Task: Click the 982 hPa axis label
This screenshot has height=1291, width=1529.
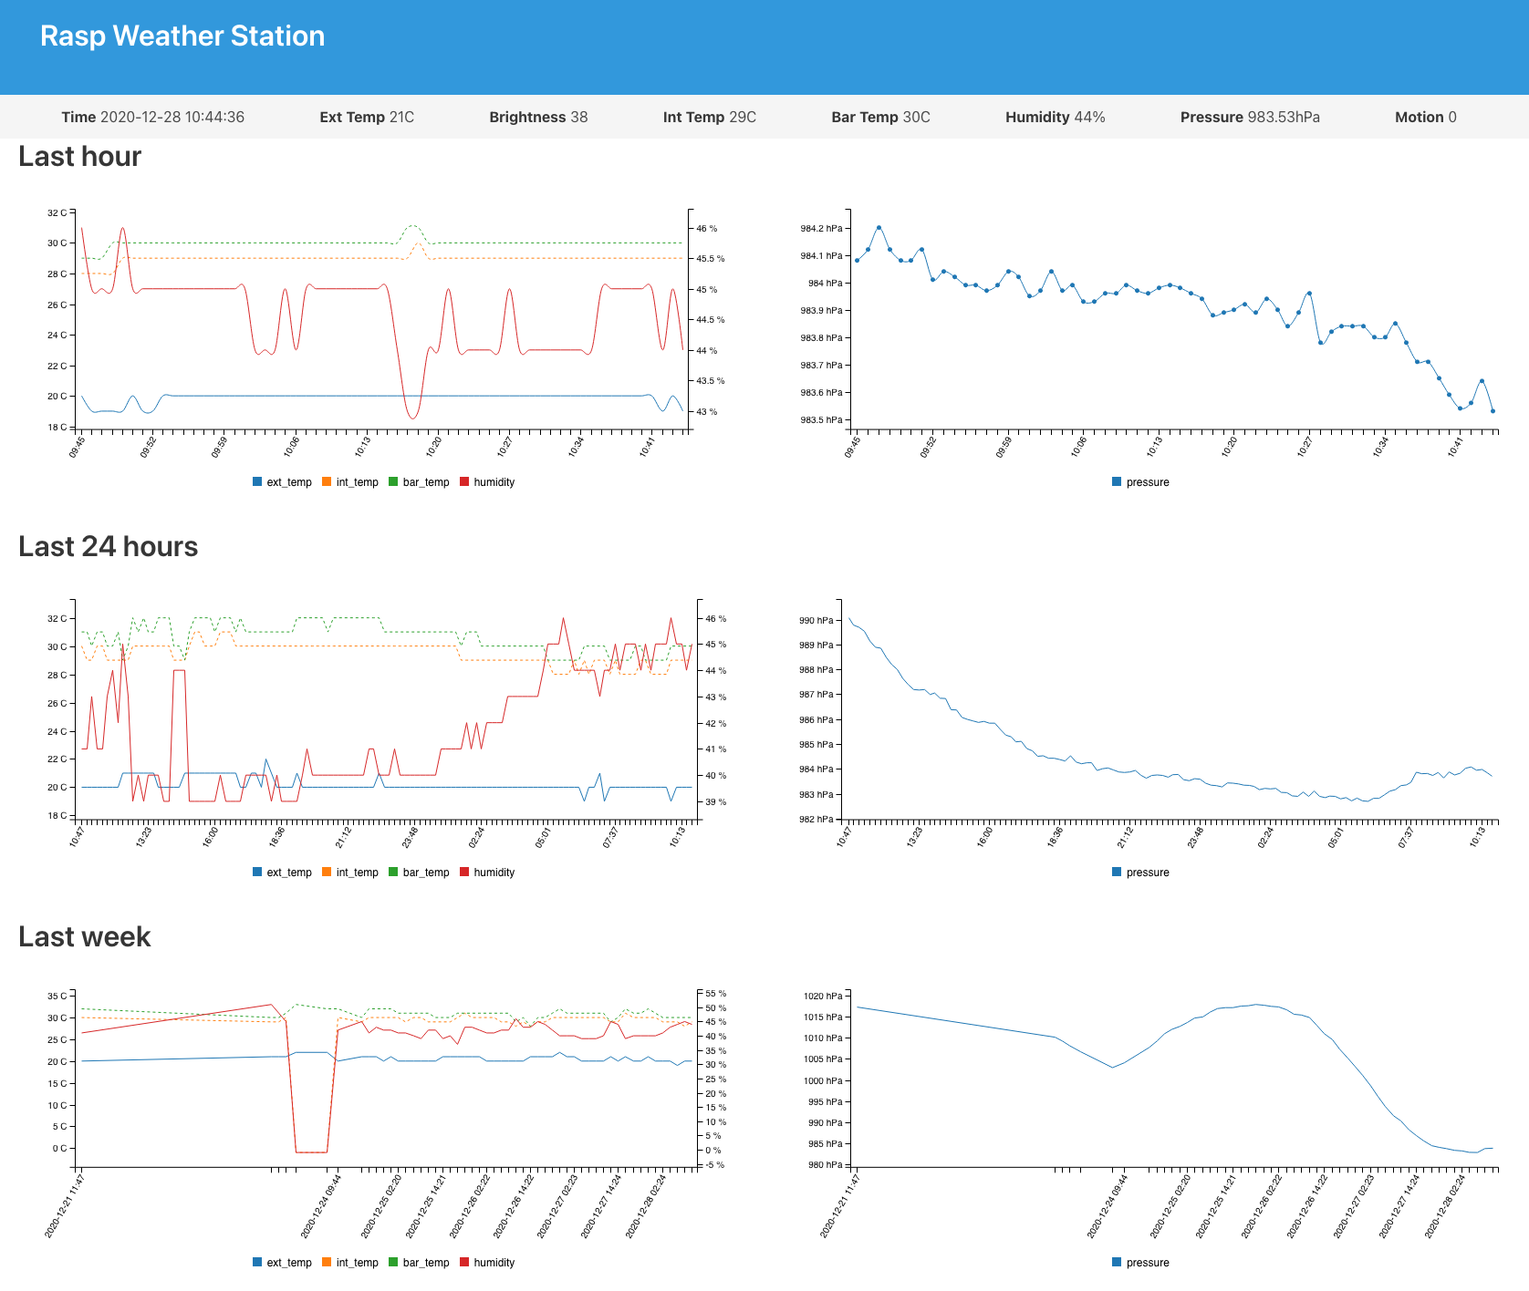Action: pos(817,819)
